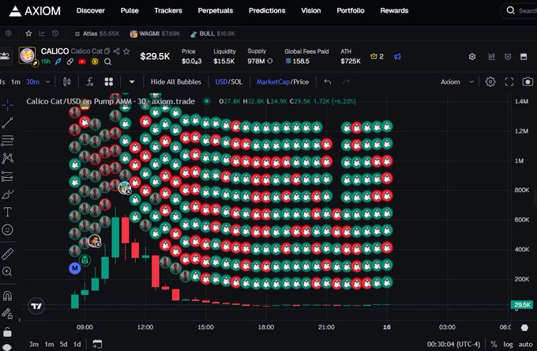Select the 1d date range
This screenshot has height=351, width=537.
pyautogui.click(x=77, y=344)
